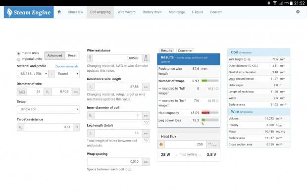
Task: Click the Steam Engine logo
Action: pyautogui.click(x=29, y=12)
